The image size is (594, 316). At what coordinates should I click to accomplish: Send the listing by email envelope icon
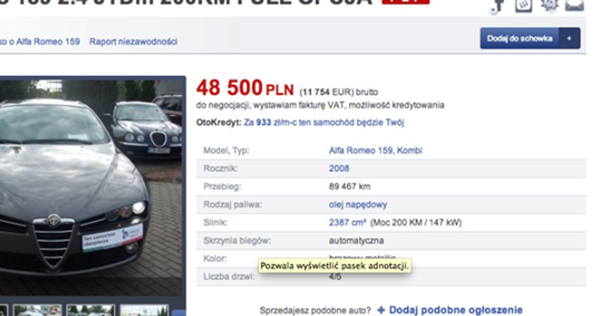574,5
